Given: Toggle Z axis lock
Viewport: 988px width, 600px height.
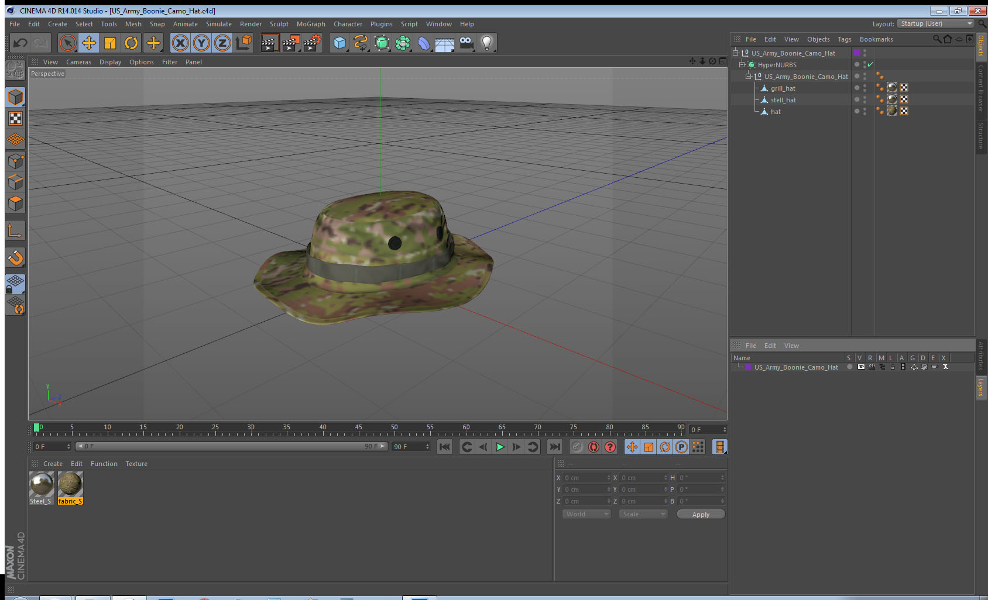Looking at the screenshot, I should (222, 43).
